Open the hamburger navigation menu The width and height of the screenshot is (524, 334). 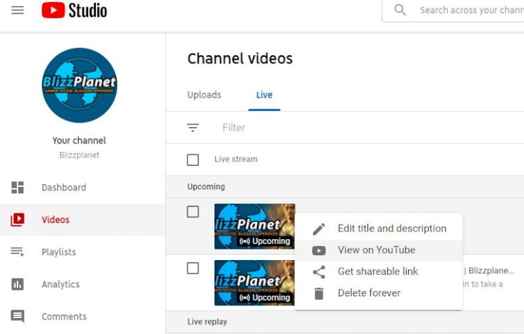17,10
